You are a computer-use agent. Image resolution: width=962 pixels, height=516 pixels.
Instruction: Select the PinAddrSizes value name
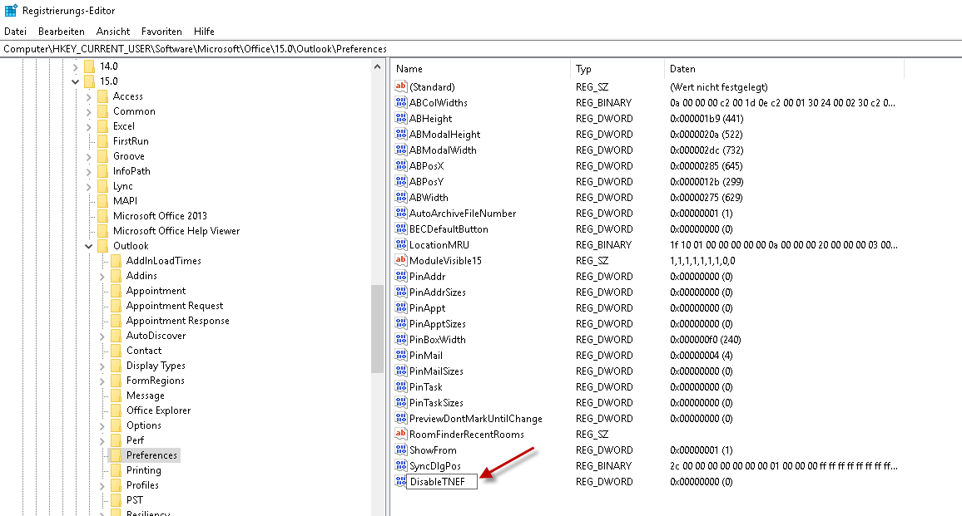pyautogui.click(x=438, y=292)
